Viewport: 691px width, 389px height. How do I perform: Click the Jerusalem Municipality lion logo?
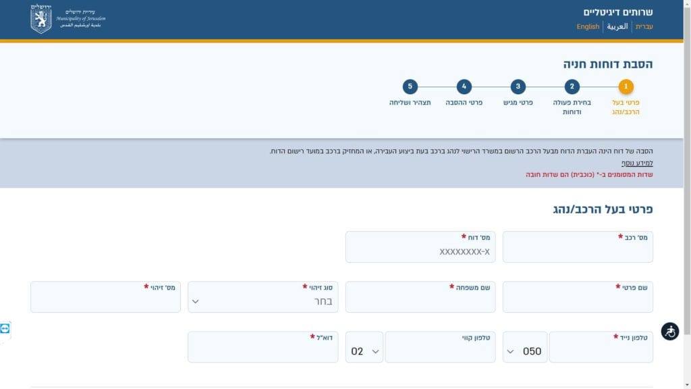[x=41, y=19]
